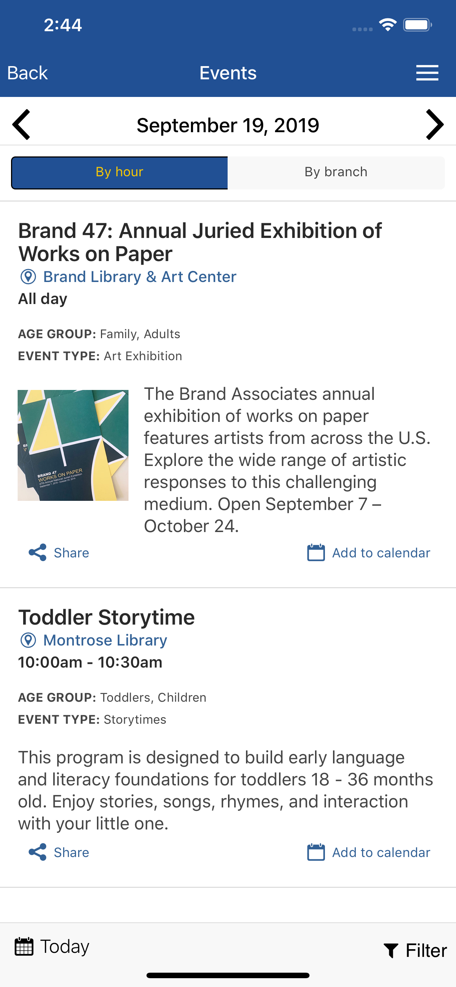Open the Brand 47 Annual Juried Exhibition title
The width and height of the screenshot is (456, 987).
[x=200, y=242]
